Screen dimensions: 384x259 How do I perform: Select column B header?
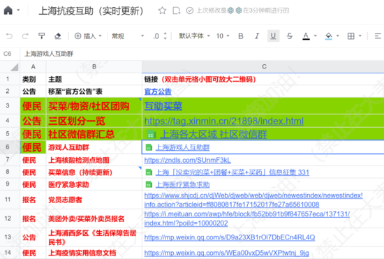click(x=94, y=66)
